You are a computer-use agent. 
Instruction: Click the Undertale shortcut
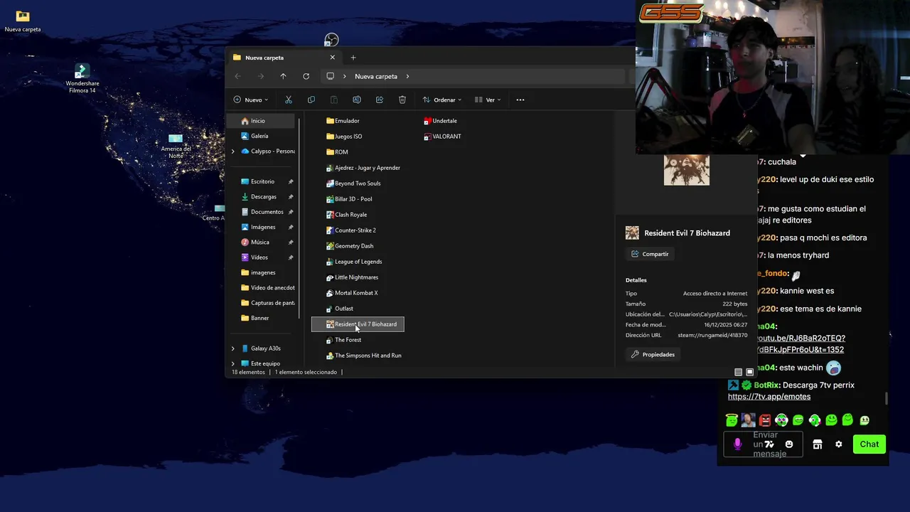pyautogui.click(x=440, y=121)
